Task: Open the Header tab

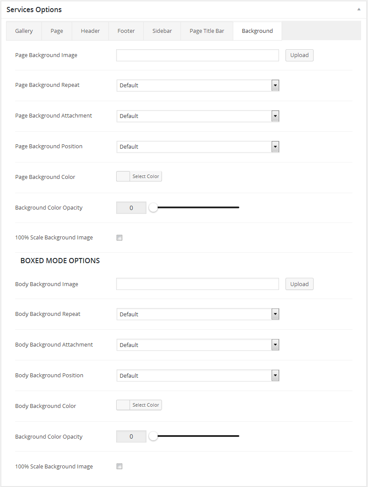Action: tap(90, 31)
